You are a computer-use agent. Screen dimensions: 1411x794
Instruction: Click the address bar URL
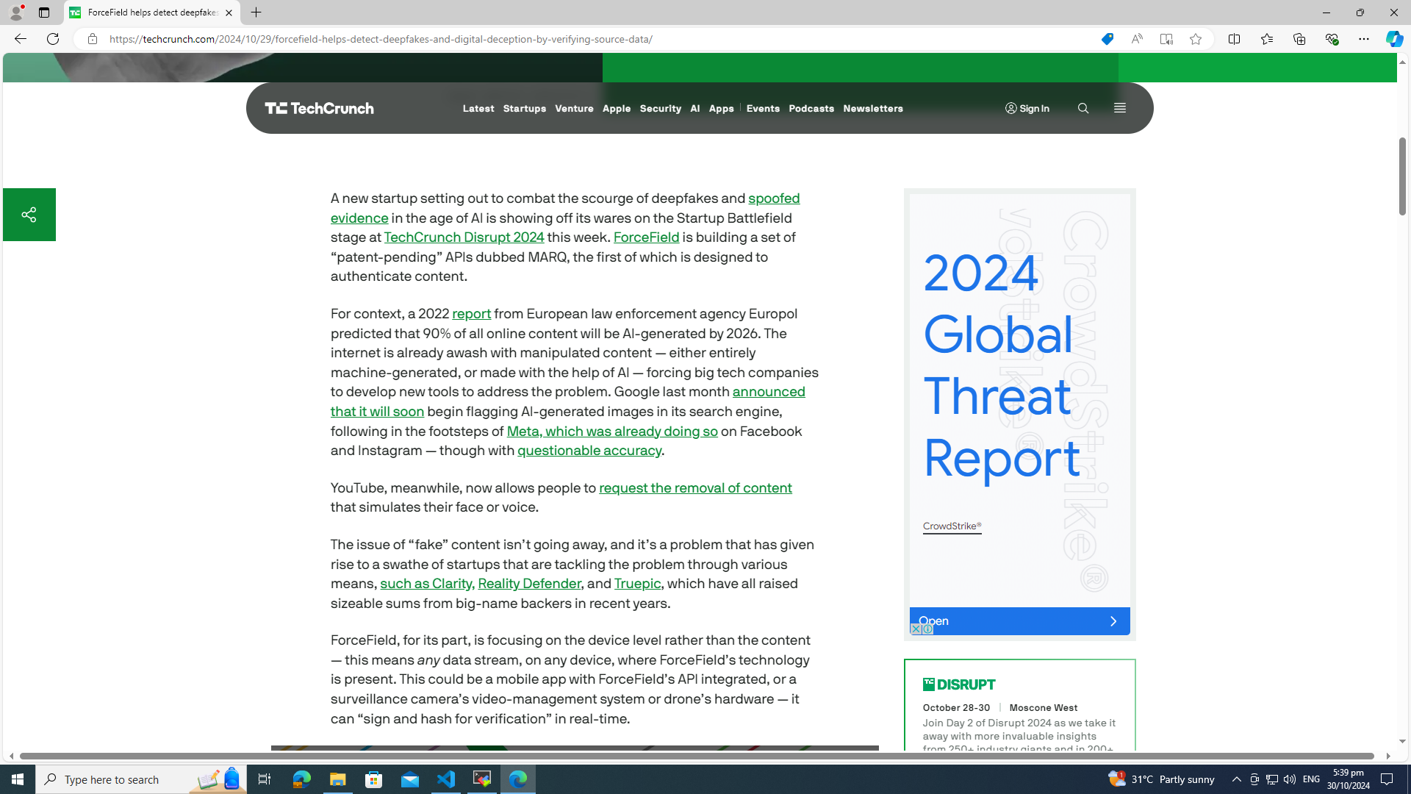381,39
